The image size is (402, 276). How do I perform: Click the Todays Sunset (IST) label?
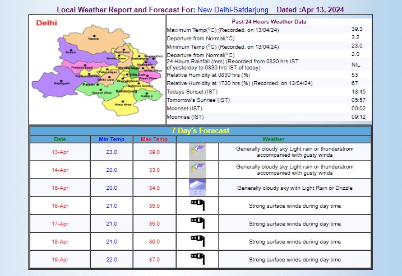(192, 92)
